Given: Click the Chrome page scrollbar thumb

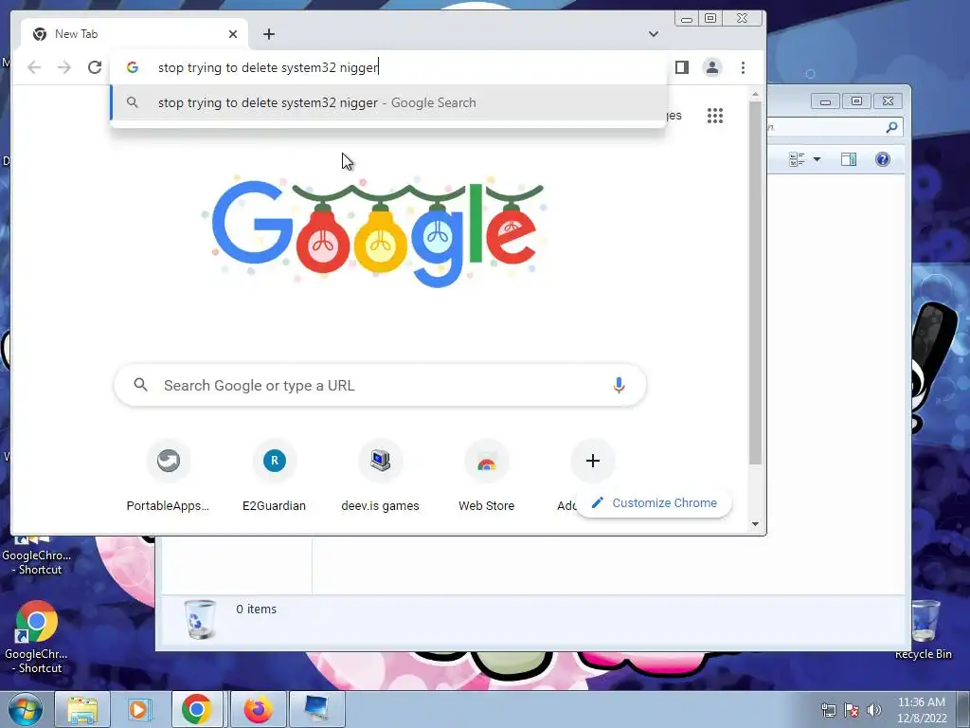Looking at the screenshot, I should tap(755, 282).
